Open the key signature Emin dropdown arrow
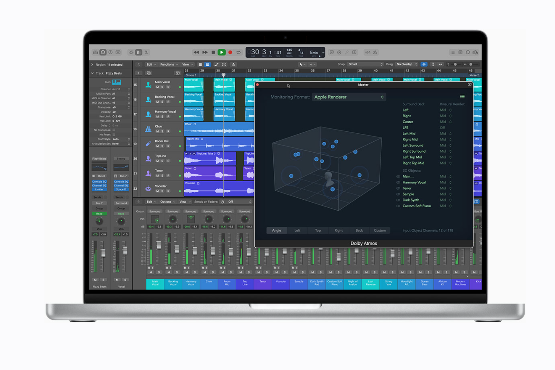555x370 pixels. [323, 52]
